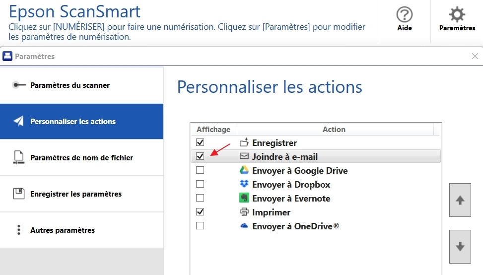Viewport: 483px width, 275px height.
Task: Toggle the Joindre à e-mail checkbox
Action: (200, 156)
